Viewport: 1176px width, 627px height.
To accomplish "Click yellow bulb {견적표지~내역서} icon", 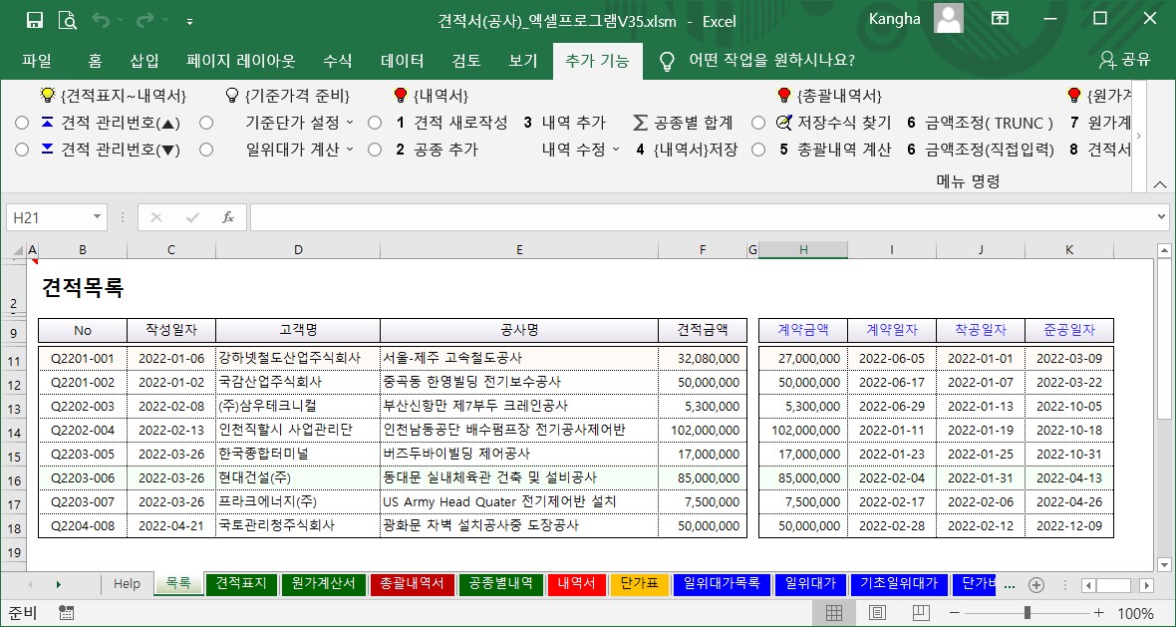I will pyautogui.click(x=48, y=96).
